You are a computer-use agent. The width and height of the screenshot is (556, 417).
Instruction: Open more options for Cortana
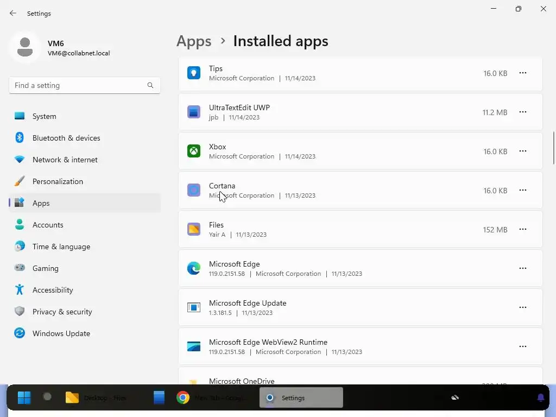(x=523, y=190)
